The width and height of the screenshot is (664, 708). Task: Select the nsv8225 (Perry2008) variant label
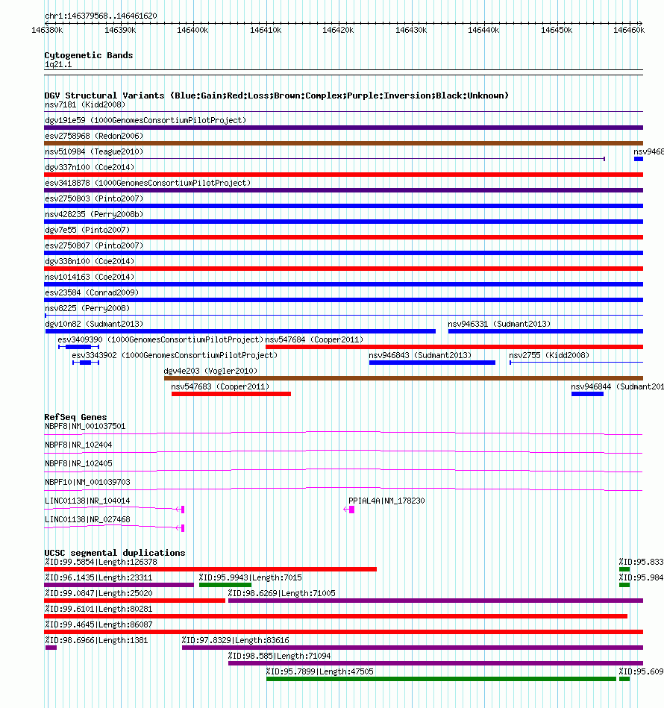click(87, 308)
